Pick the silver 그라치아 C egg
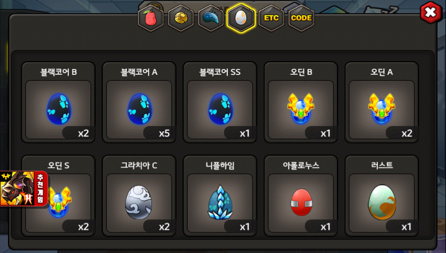This screenshot has width=446, height=253. coord(139,196)
